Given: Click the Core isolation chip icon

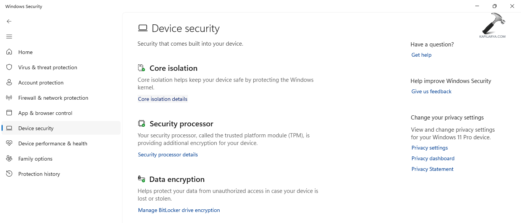Looking at the screenshot, I should tap(142, 68).
